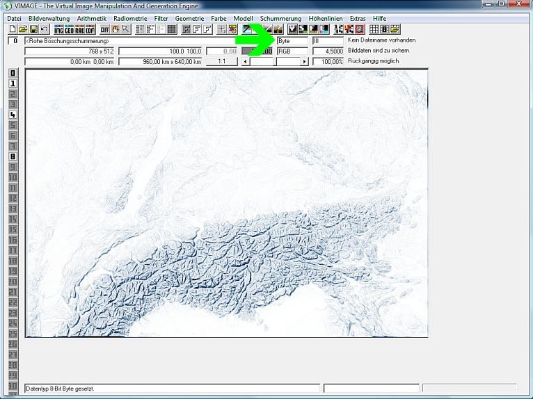This screenshot has height=399, width=533.
Task: Click the 1:1 zoom button
Action: coord(222,62)
